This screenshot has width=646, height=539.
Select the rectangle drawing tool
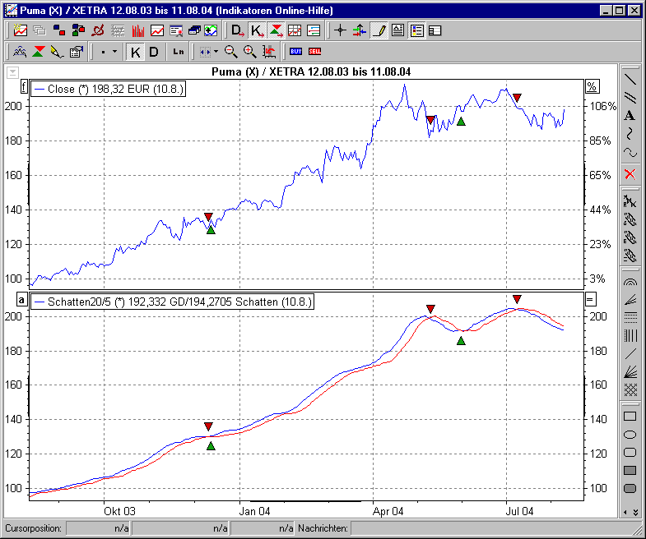tap(630, 417)
